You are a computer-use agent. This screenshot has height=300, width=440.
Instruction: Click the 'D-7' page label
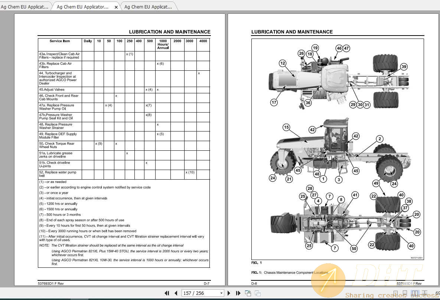click(206, 283)
